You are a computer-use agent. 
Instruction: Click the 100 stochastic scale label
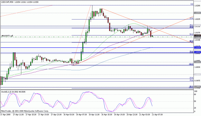196,91
